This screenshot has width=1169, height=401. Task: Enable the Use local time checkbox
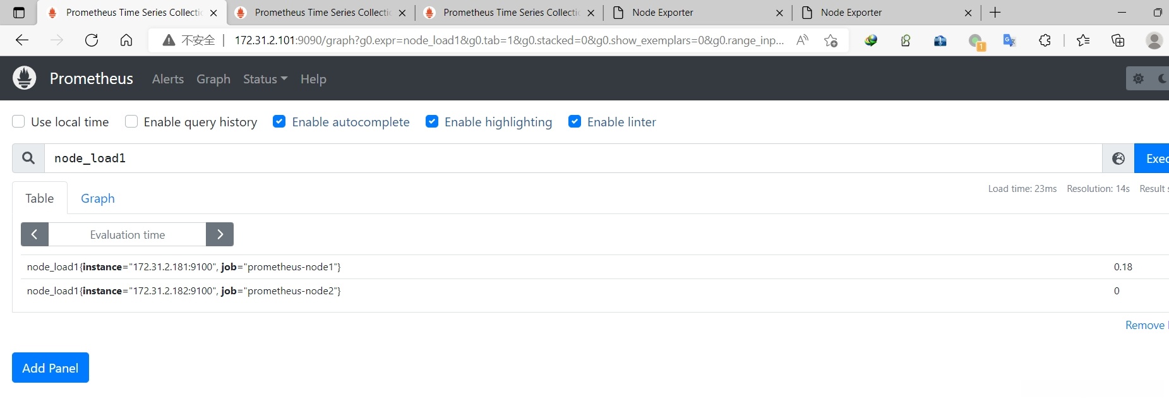[19, 122]
